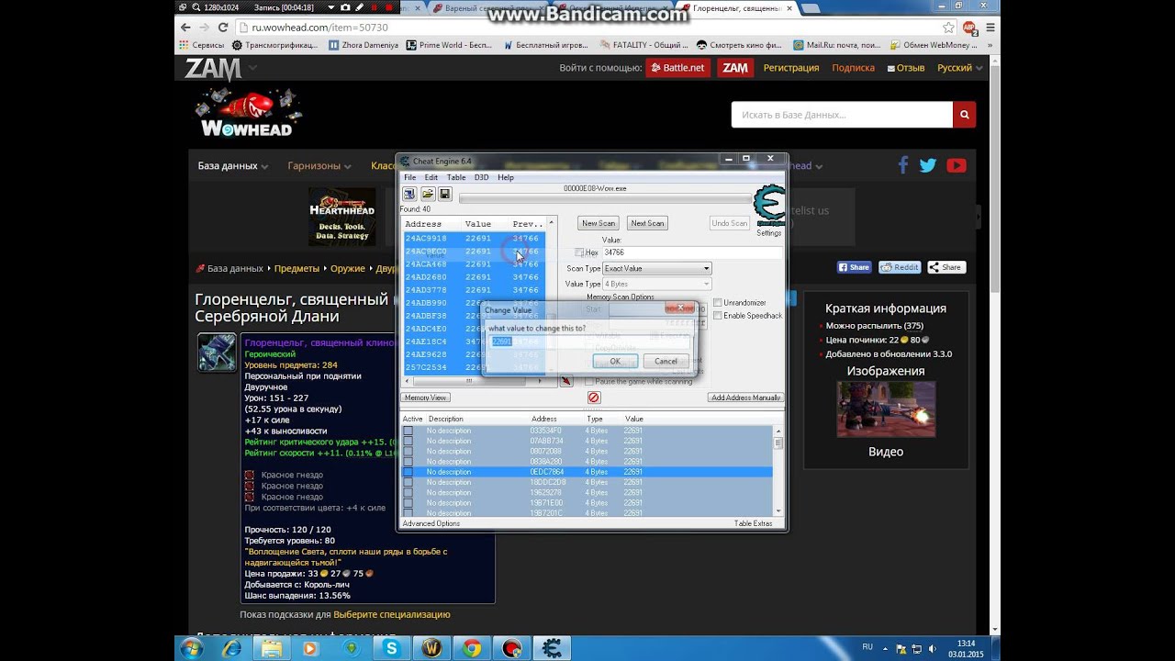Click Chrome back arrow
Viewport: 1175px width, 661px height.
point(185,28)
